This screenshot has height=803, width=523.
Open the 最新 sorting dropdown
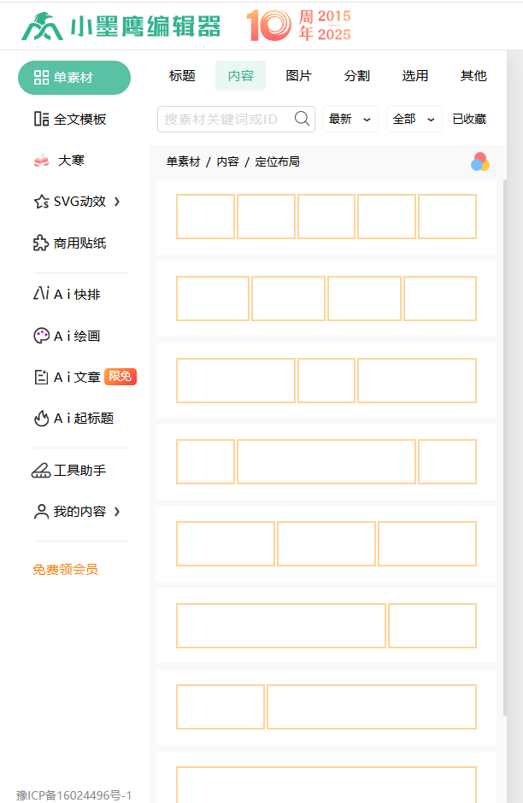pos(350,119)
